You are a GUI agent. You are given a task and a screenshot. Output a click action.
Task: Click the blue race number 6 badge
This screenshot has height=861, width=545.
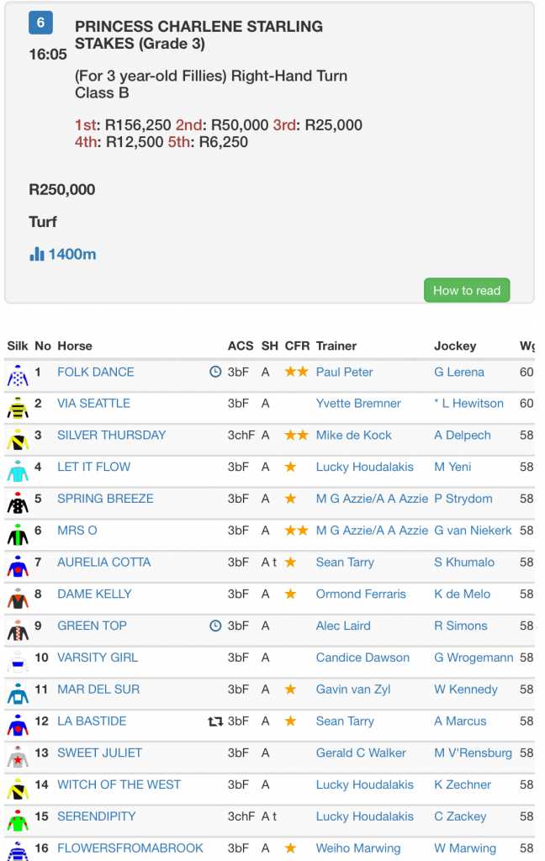point(41,23)
